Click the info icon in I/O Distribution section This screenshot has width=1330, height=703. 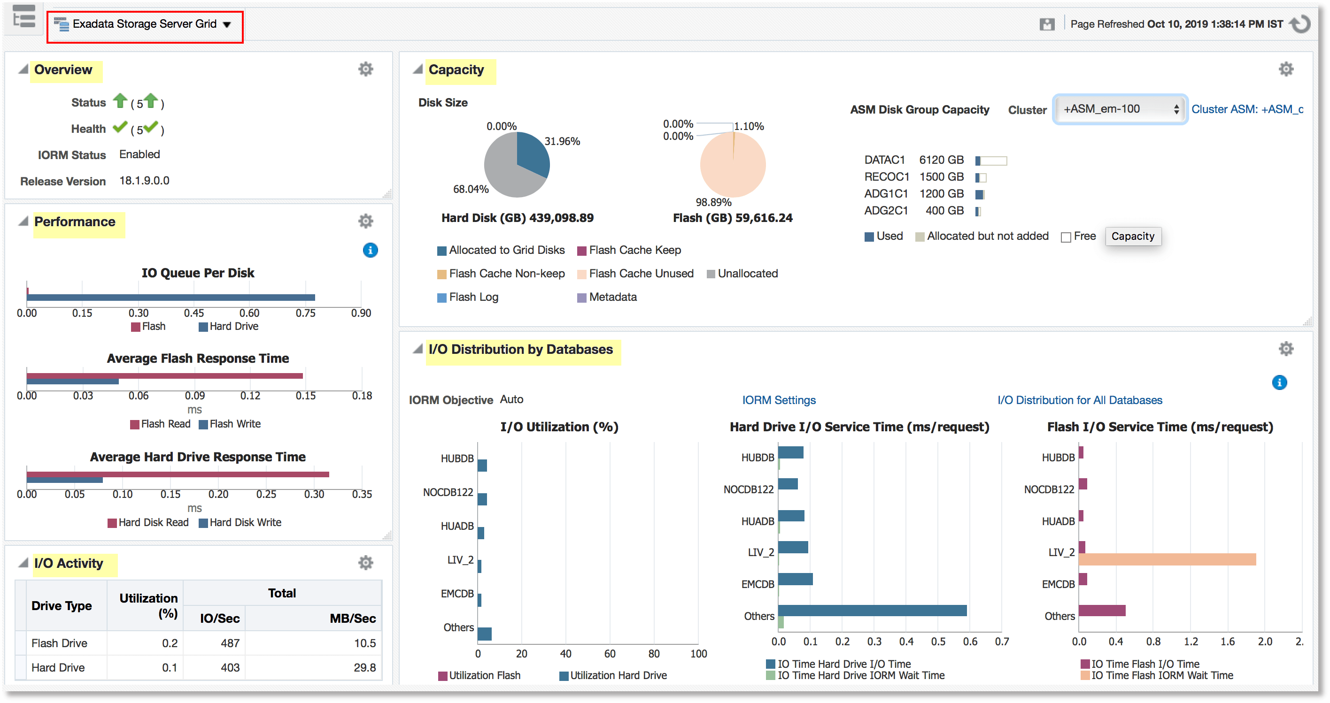1280,382
